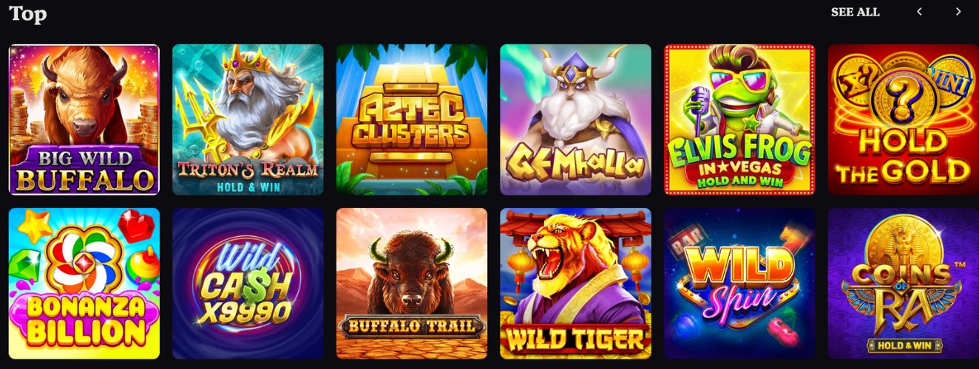Open the Hold the Gold game
The image size is (979, 369).
click(903, 120)
